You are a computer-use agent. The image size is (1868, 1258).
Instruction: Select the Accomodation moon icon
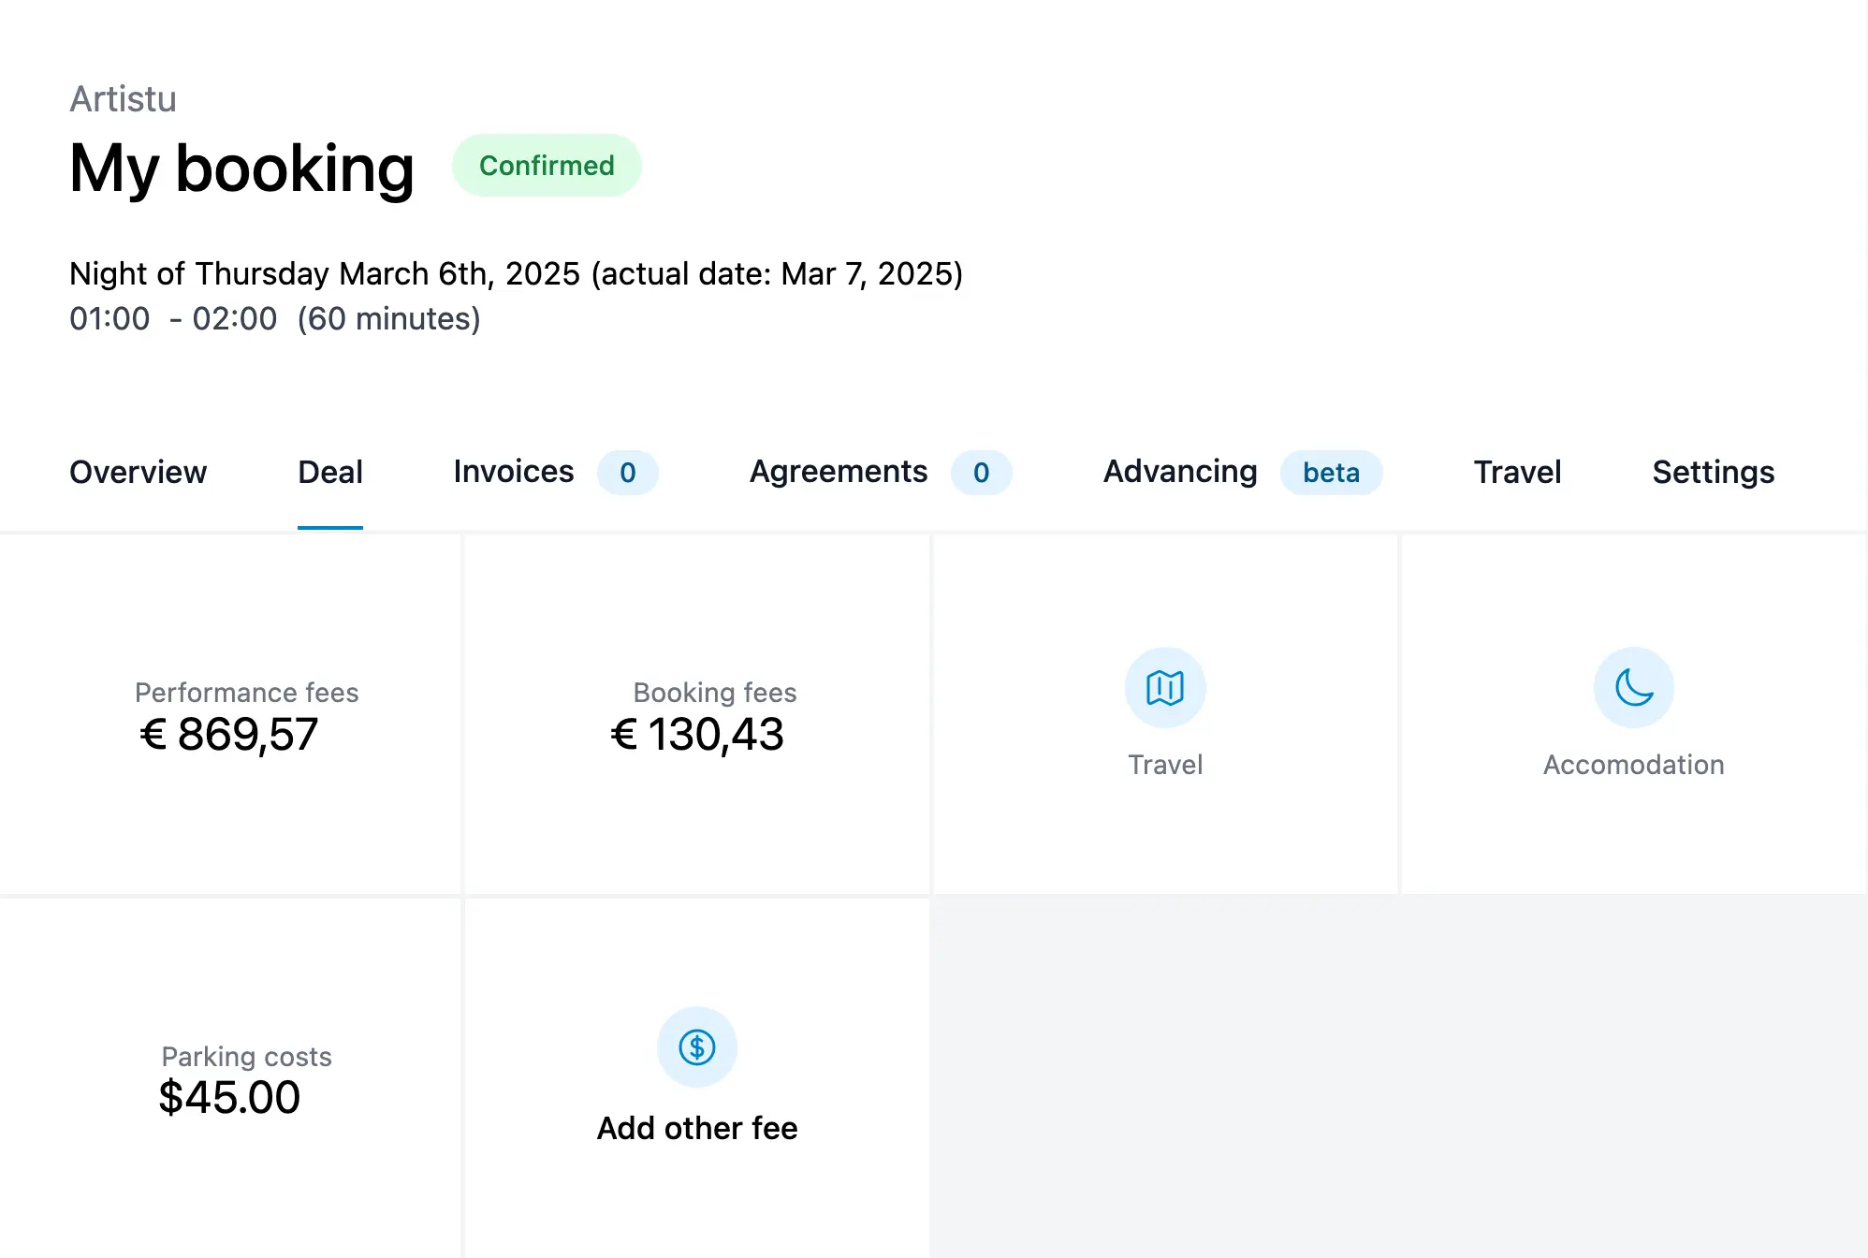pos(1632,686)
